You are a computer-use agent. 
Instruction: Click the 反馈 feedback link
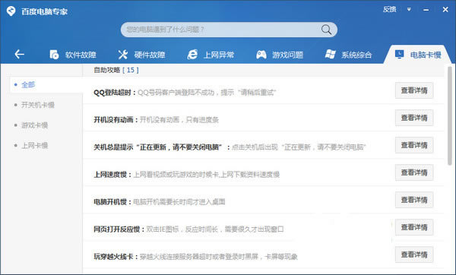click(389, 10)
